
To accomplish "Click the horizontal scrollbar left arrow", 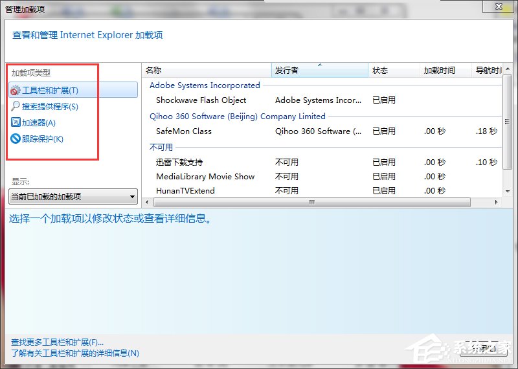I will (148, 202).
